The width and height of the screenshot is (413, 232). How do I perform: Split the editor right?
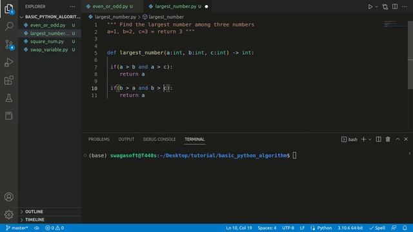[395, 6]
